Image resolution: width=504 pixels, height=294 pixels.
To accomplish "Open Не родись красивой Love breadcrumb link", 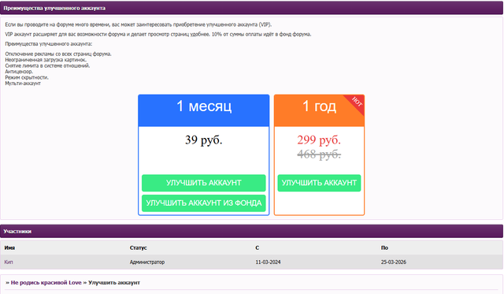I will pos(46,283).
